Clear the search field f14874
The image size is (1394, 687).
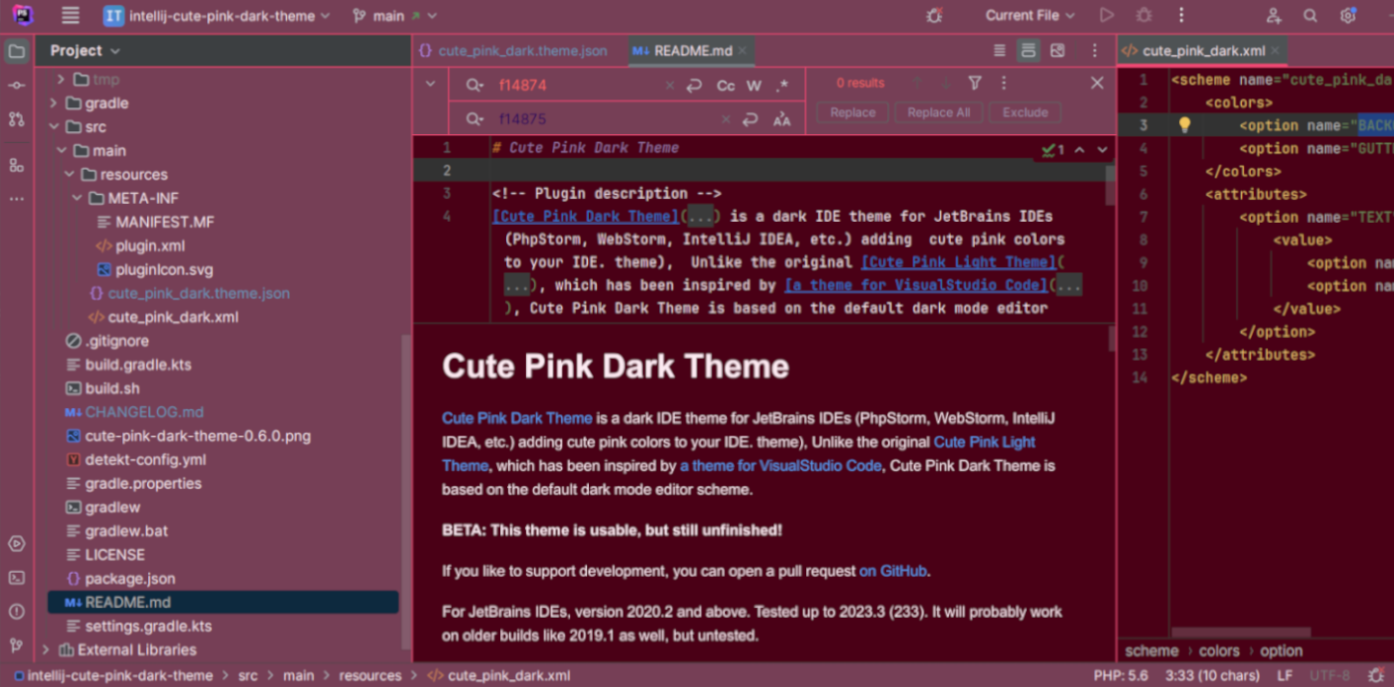670,86
